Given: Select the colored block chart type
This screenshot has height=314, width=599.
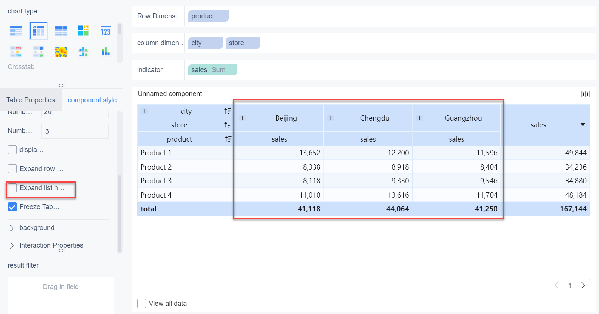Looking at the screenshot, I should (x=83, y=31).
